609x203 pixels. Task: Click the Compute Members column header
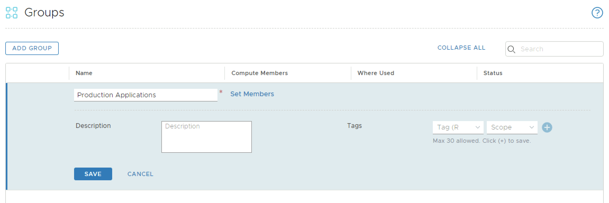[x=259, y=73]
